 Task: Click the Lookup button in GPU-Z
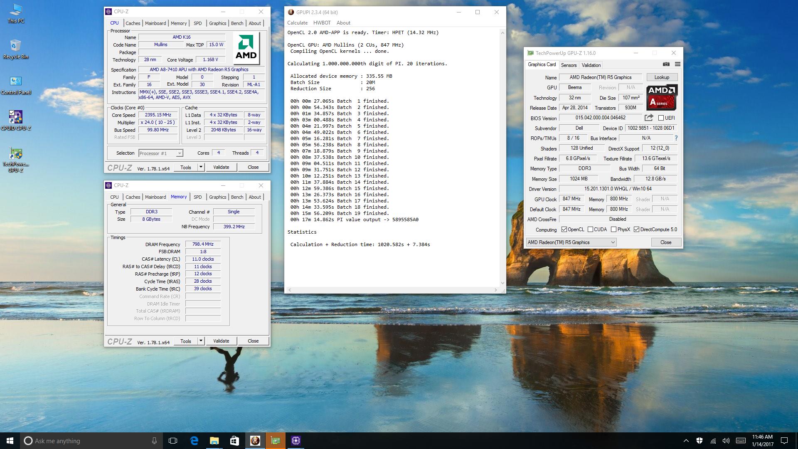(662, 77)
